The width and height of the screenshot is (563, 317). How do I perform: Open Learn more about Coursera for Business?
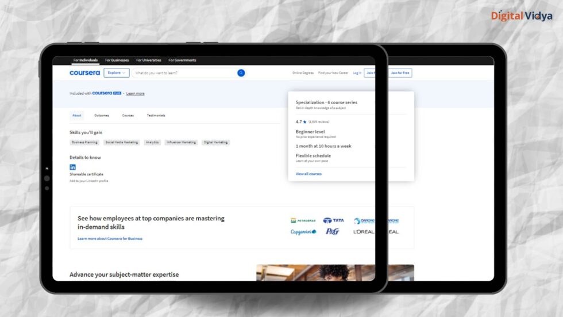click(110, 239)
